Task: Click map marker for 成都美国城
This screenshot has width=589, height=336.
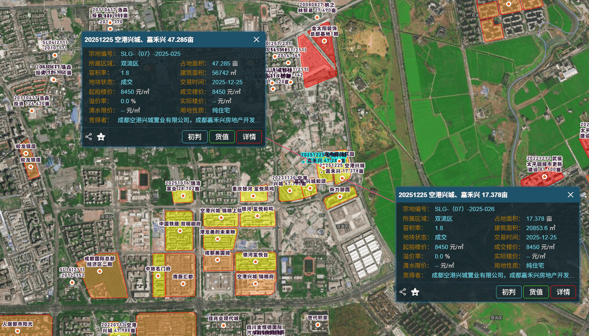Action: (217, 260)
